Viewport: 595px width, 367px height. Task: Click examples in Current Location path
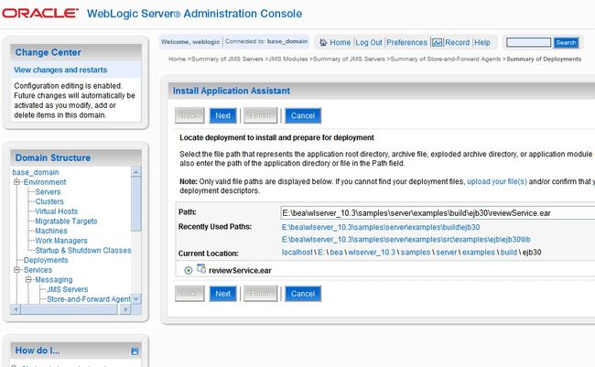(x=478, y=253)
